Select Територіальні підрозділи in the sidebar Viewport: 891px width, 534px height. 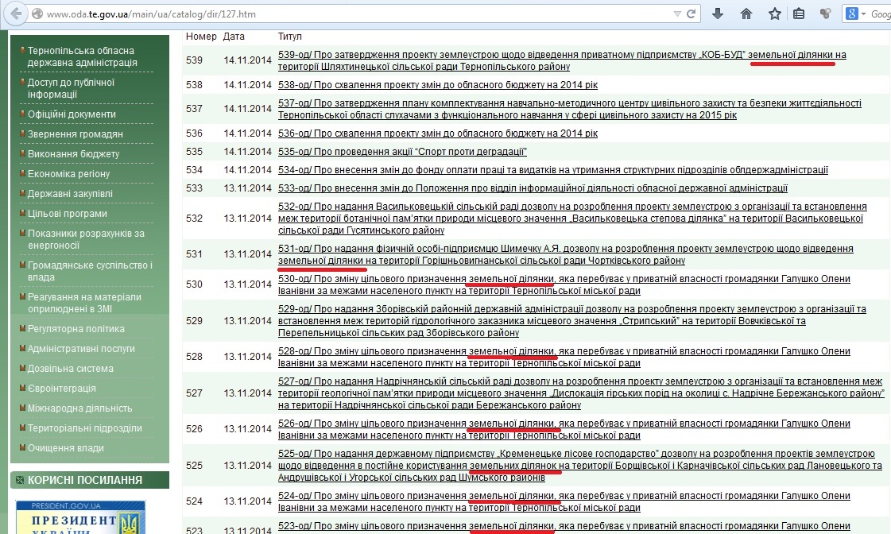click(x=85, y=428)
